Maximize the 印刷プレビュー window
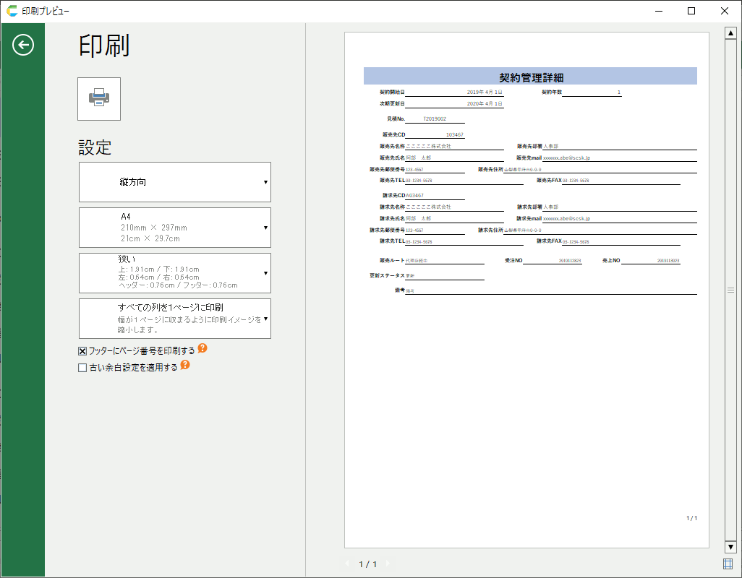Image resolution: width=742 pixels, height=578 pixels. pos(691,11)
